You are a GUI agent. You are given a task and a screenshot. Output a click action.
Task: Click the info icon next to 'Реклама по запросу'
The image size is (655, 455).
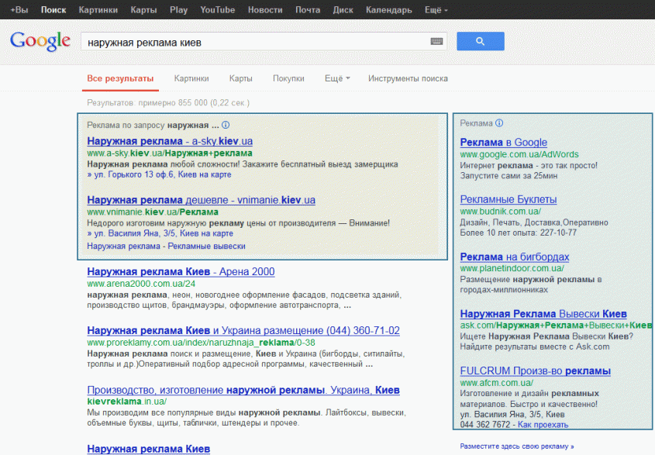(225, 123)
